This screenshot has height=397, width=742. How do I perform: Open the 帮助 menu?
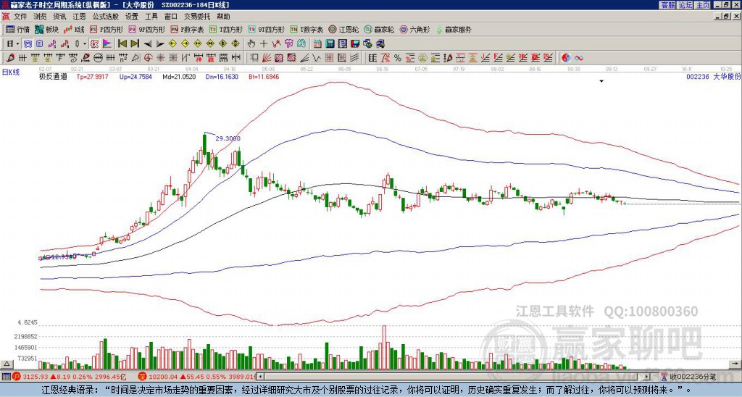223,17
